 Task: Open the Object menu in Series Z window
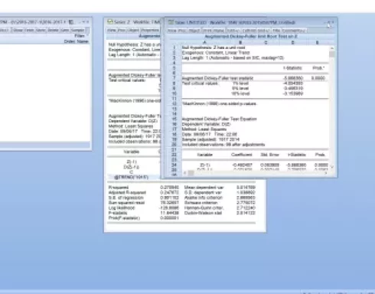tap(133, 30)
